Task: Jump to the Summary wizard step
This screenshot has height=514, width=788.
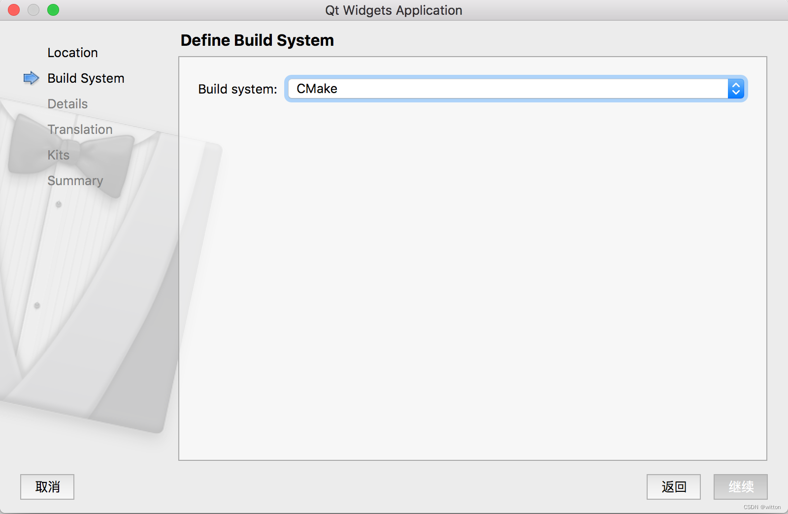Action: (75, 181)
